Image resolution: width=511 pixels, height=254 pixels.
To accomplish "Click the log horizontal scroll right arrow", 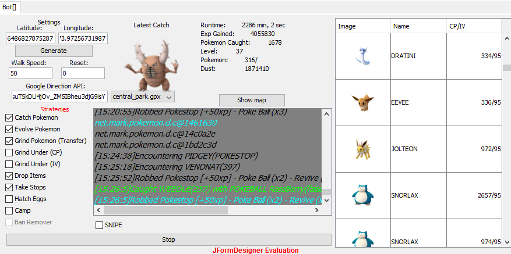I will coord(317,210).
